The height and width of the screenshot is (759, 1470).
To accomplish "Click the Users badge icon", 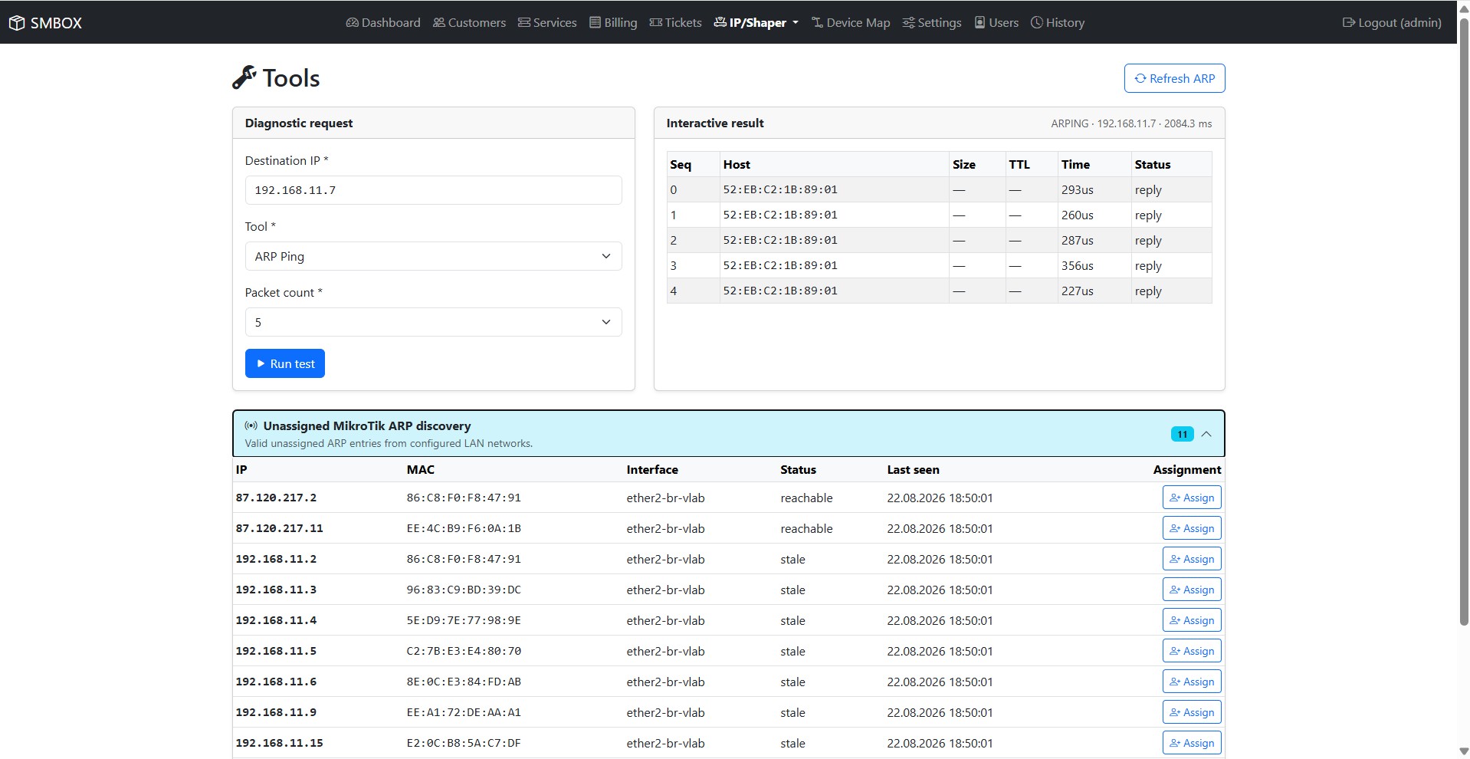I will tap(979, 23).
